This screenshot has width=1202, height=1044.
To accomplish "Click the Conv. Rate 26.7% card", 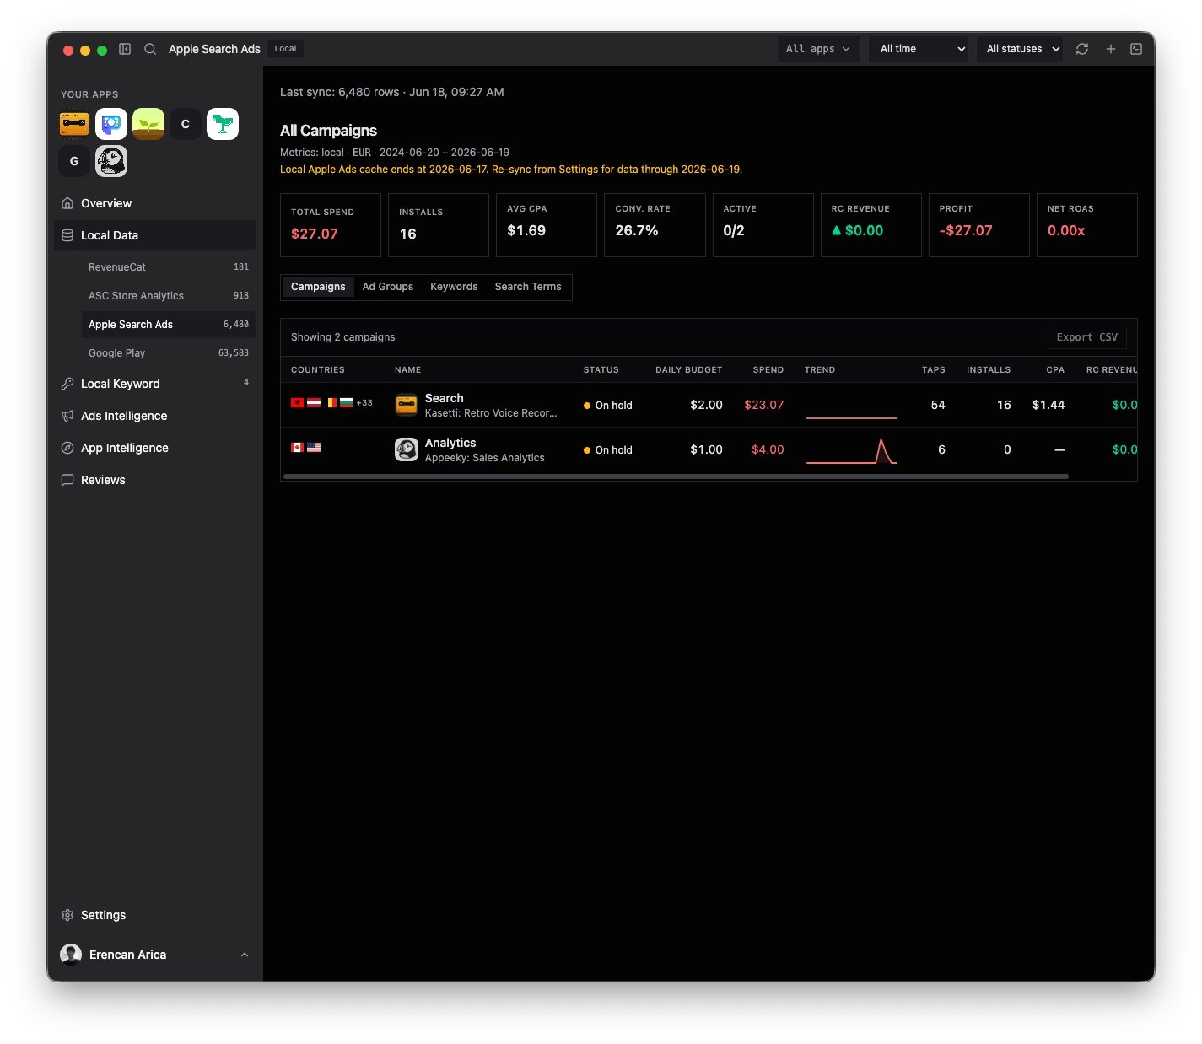I will tap(655, 225).
